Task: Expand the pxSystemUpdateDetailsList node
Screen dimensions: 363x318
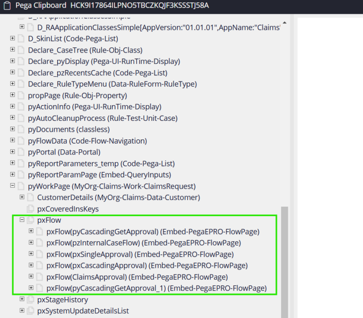Action: coord(22,310)
